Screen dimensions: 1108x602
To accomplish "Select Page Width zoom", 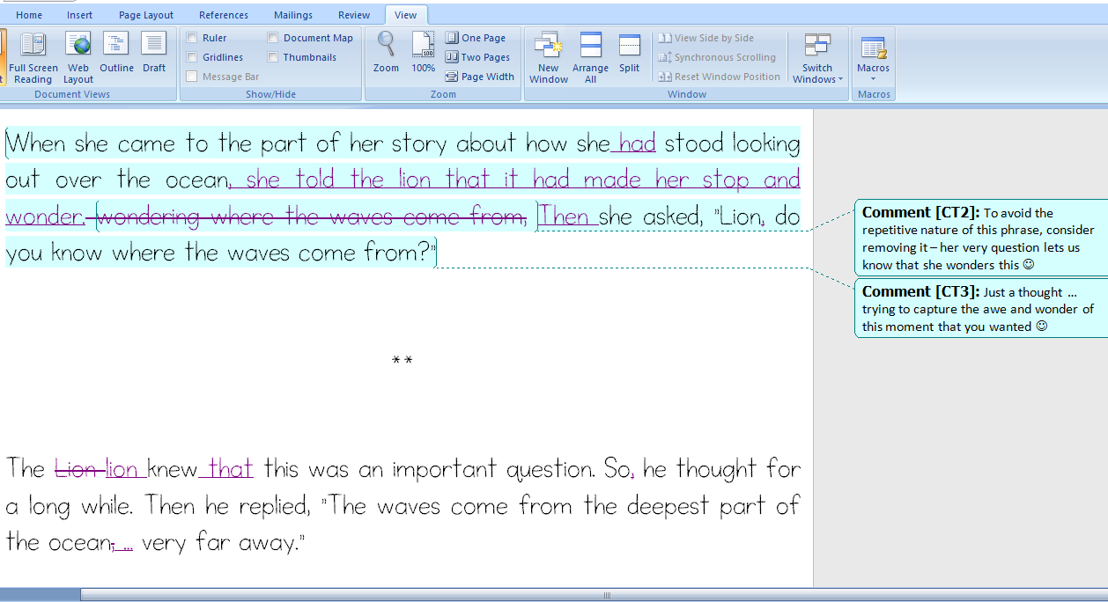I will pyautogui.click(x=480, y=77).
